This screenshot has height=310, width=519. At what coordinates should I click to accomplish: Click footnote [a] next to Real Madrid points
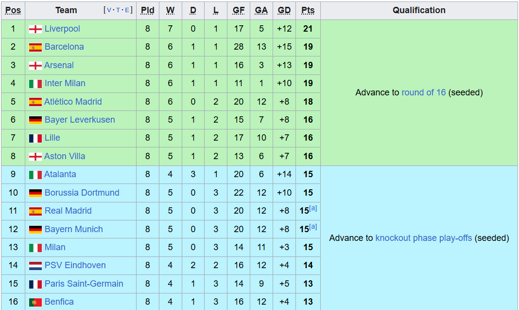(313, 208)
